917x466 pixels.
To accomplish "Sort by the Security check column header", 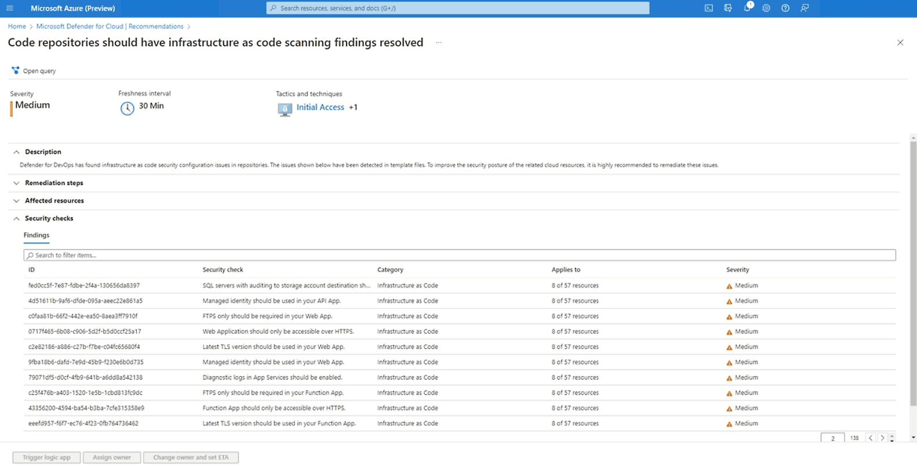I will pos(223,270).
